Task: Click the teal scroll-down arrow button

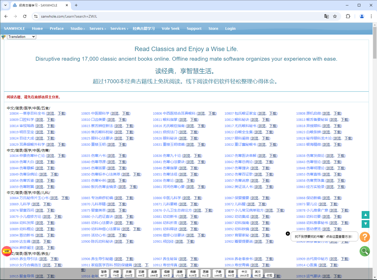Action: pyautogui.click(x=366, y=224)
